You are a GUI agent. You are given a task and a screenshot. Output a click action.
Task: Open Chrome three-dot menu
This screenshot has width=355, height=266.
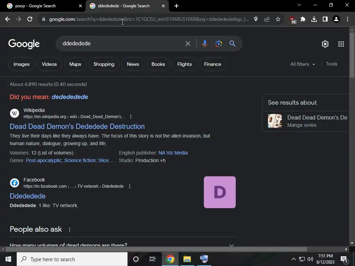(x=347, y=19)
